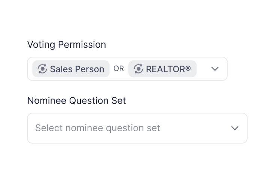Focus the 'Select nominee question set' placeholder
The image size is (268, 176).
tap(97, 128)
